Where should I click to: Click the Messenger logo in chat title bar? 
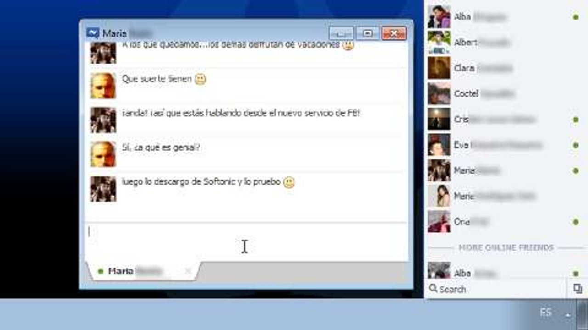pyautogui.click(x=92, y=33)
